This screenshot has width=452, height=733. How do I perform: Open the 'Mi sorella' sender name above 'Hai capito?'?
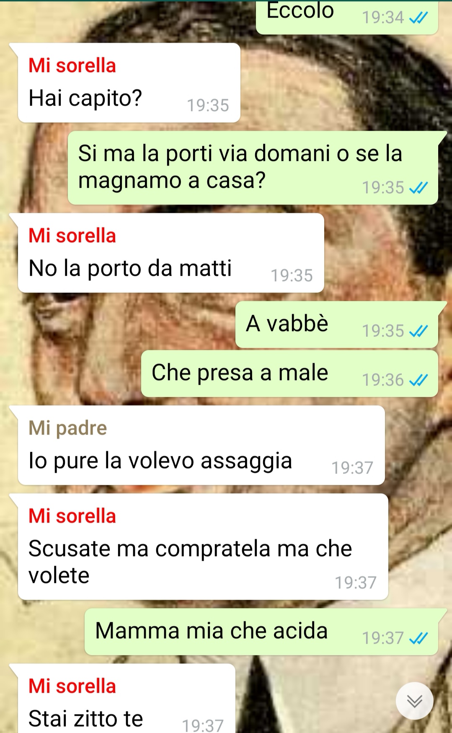pyautogui.click(x=72, y=66)
